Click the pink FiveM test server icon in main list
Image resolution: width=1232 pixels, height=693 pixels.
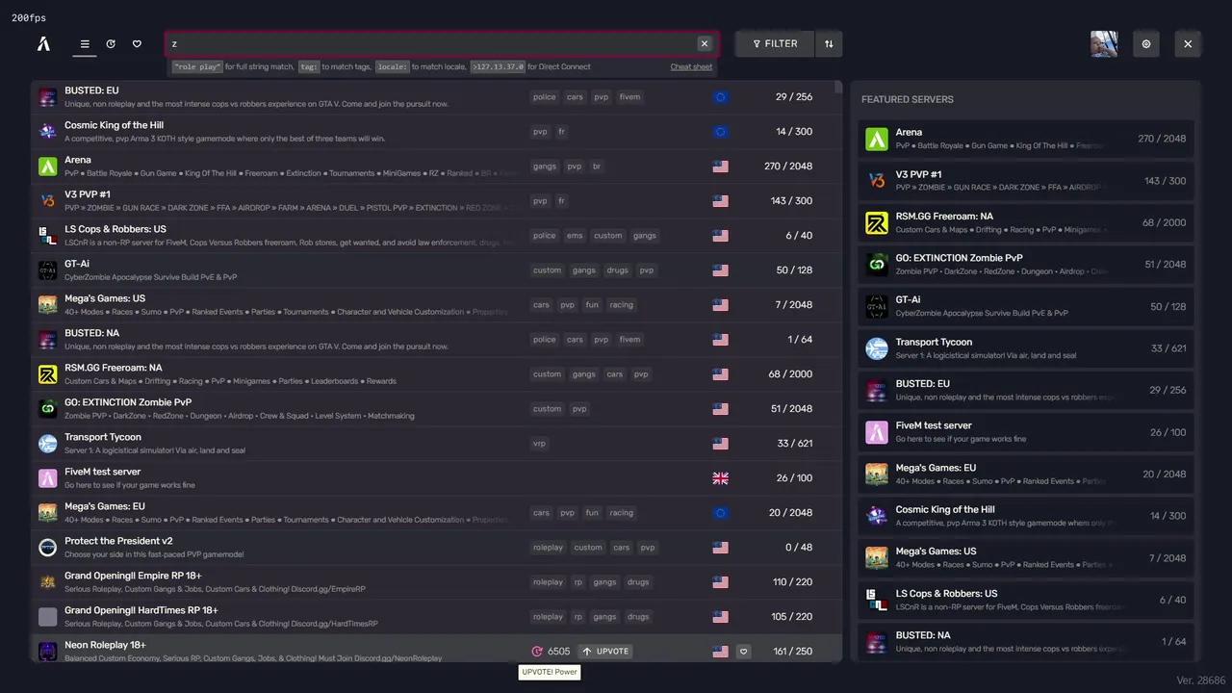point(47,477)
